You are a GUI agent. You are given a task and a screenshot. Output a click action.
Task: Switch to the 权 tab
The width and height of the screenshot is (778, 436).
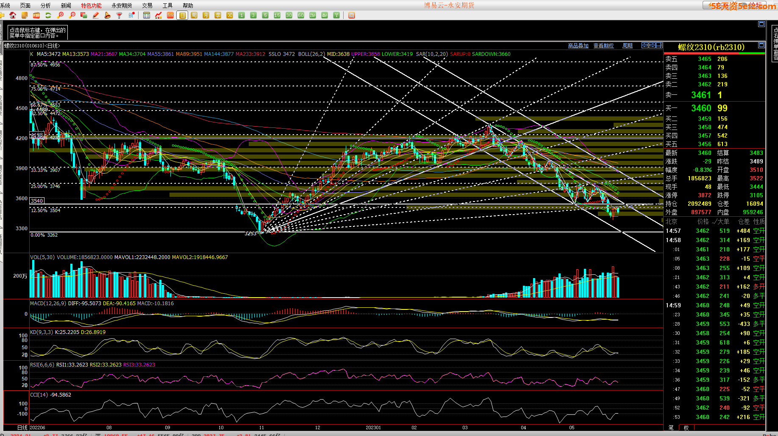point(686,428)
